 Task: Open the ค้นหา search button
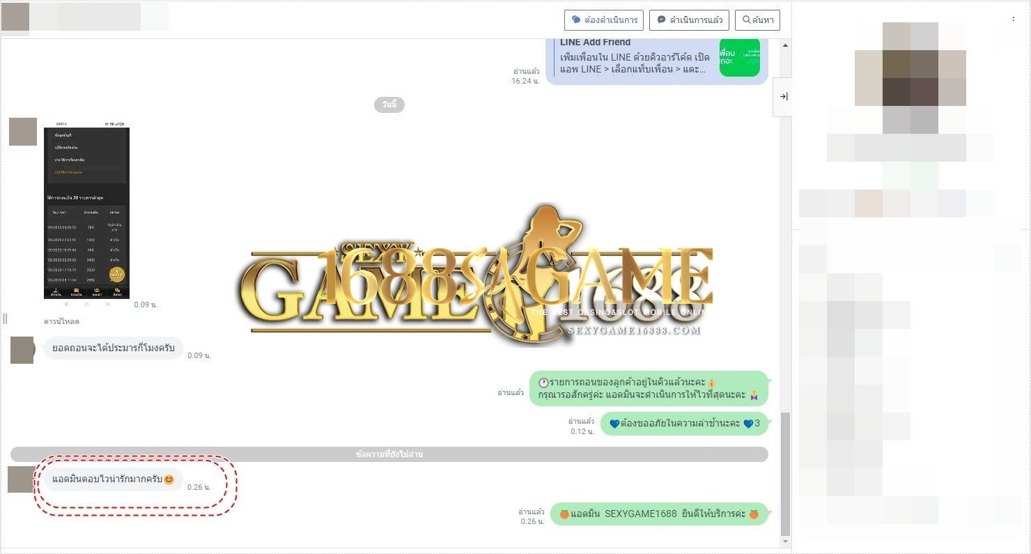tap(757, 20)
